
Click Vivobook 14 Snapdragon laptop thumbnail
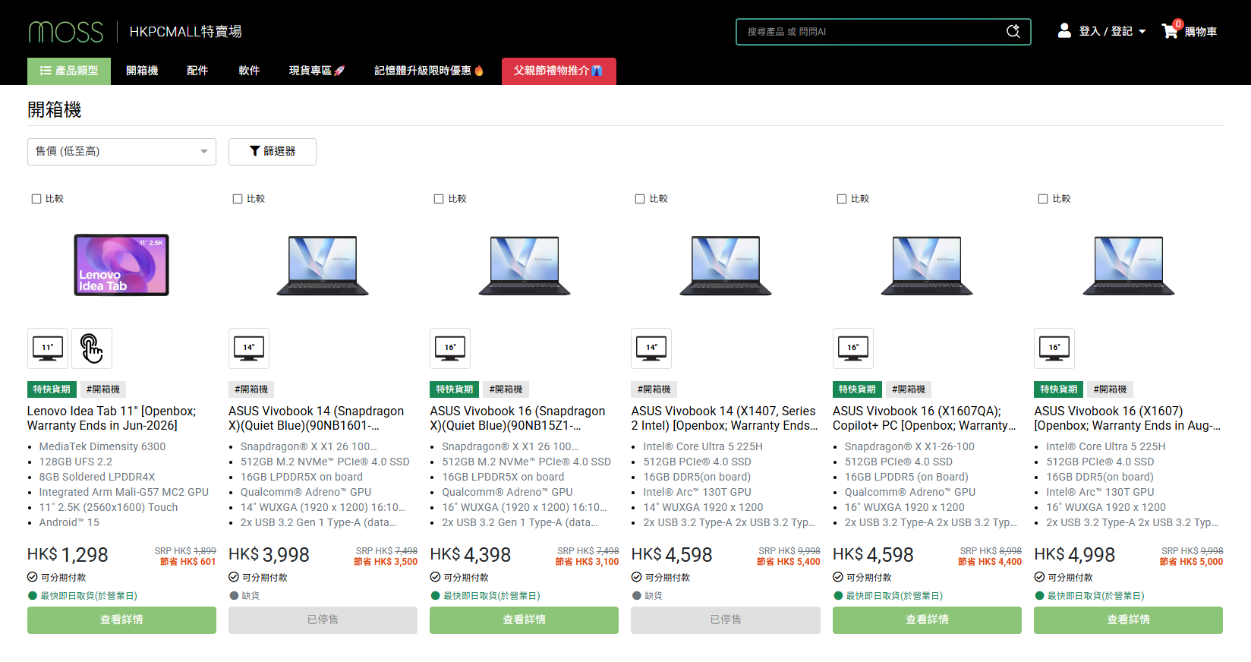coord(323,265)
